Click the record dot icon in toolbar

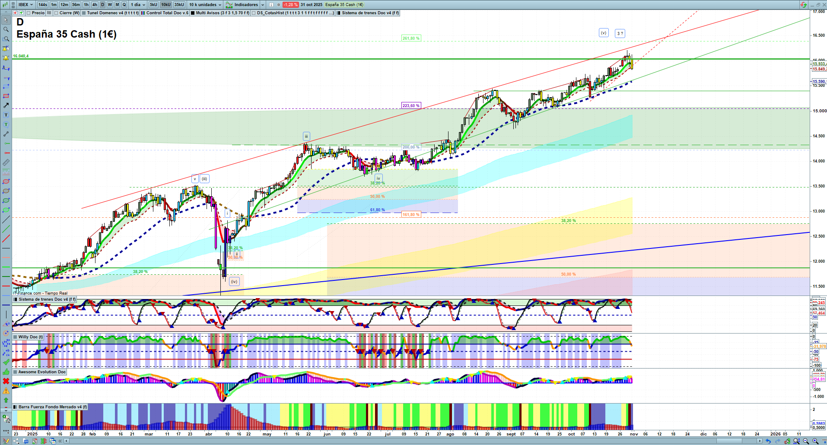[279, 5]
